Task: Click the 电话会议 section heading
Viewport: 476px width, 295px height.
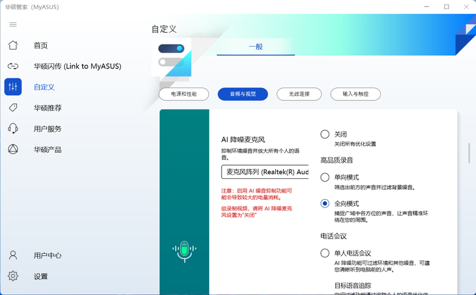Action: (333, 236)
